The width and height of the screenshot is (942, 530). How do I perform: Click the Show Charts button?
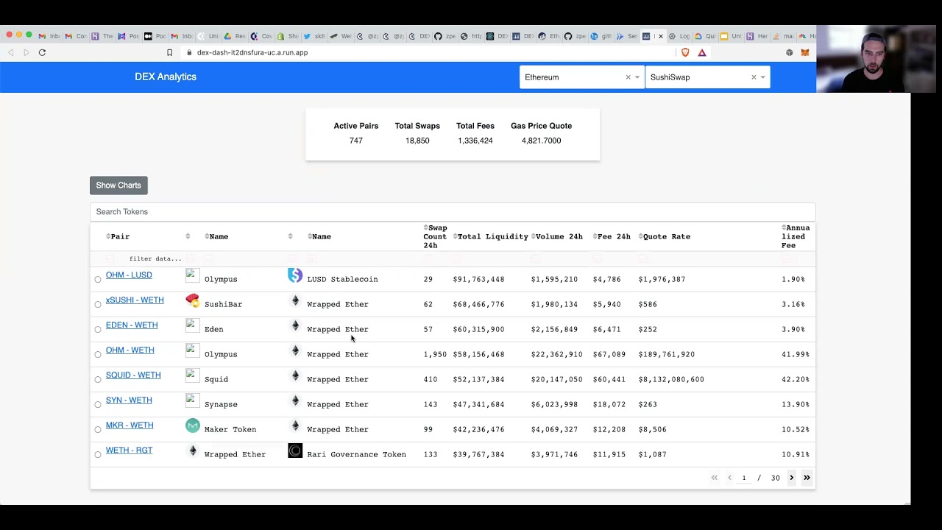coord(118,185)
